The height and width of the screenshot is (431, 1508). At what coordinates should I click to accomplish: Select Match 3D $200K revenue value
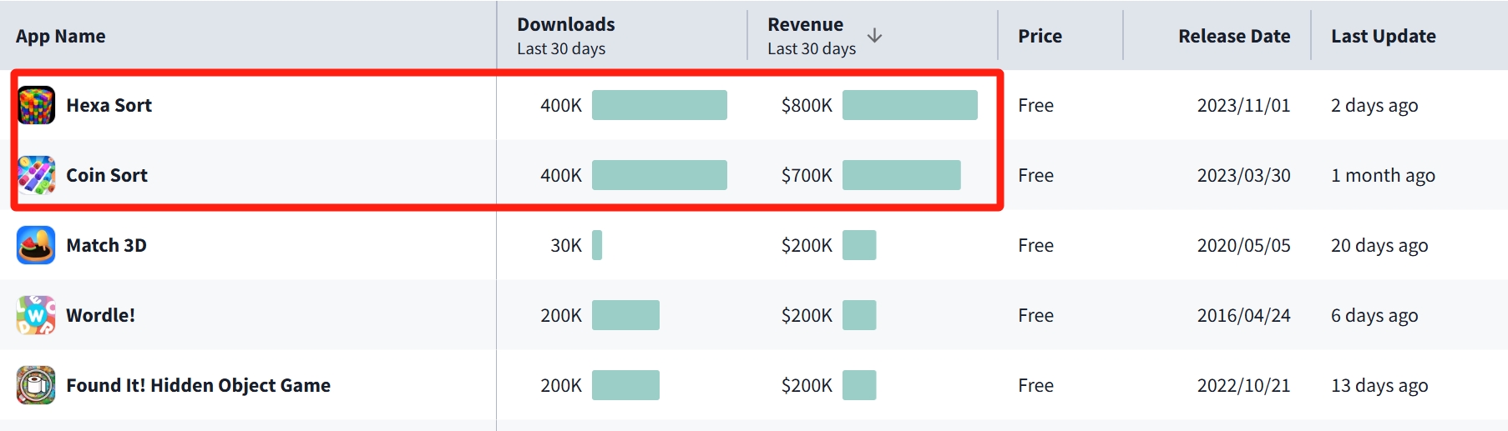click(x=807, y=245)
